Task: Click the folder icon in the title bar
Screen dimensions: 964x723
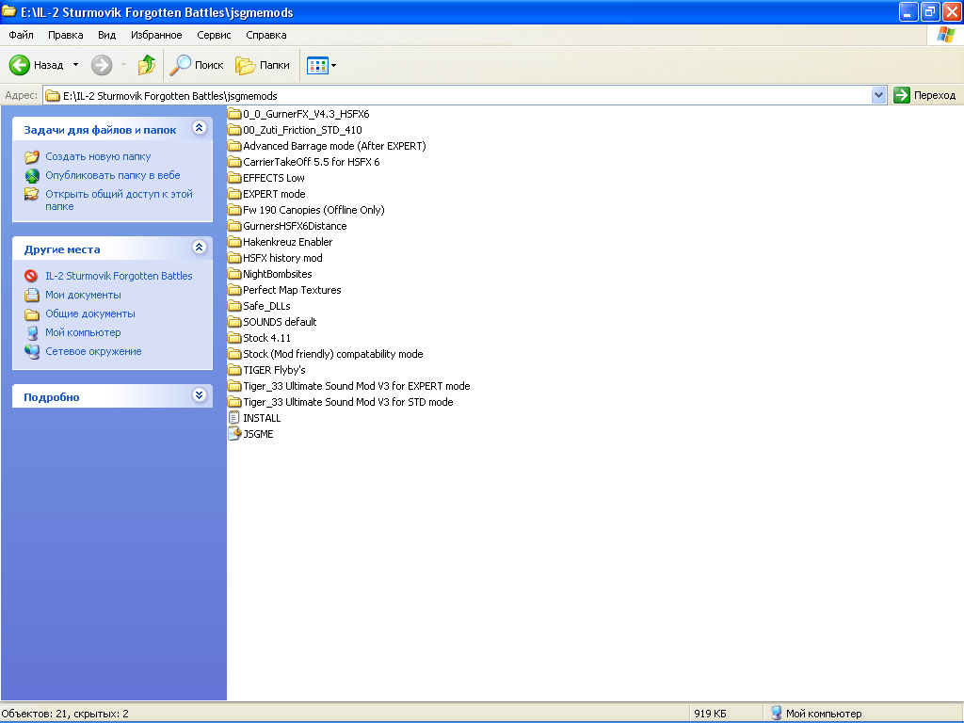Action: [8, 11]
